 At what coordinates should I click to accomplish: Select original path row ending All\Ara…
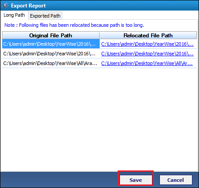51,63
